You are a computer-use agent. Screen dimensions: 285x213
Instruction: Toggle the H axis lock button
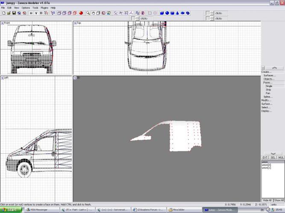tap(31, 13)
